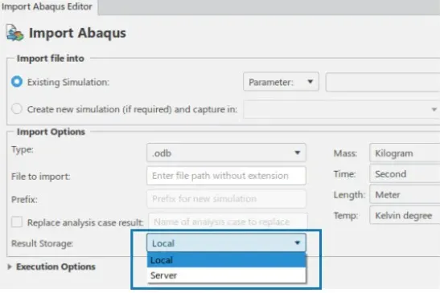440x293 pixels.
Task: Select the Existing Simulation radio button
Action: [x=17, y=82]
